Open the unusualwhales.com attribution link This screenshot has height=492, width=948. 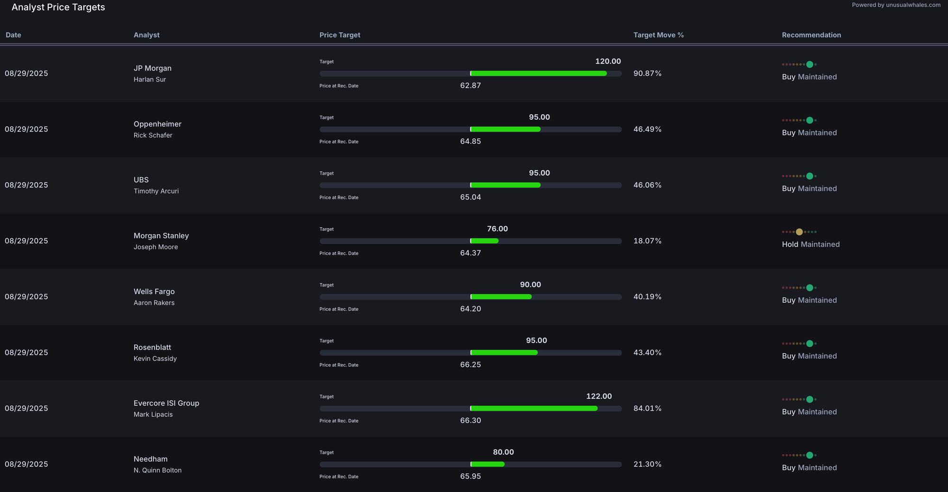pos(896,5)
